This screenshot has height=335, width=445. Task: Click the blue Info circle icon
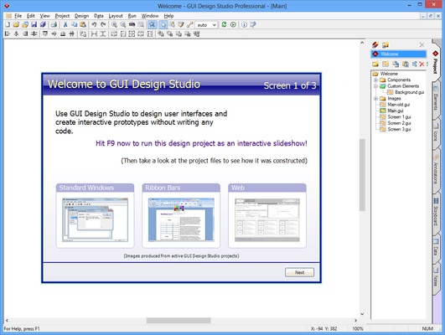tap(244, 24)
